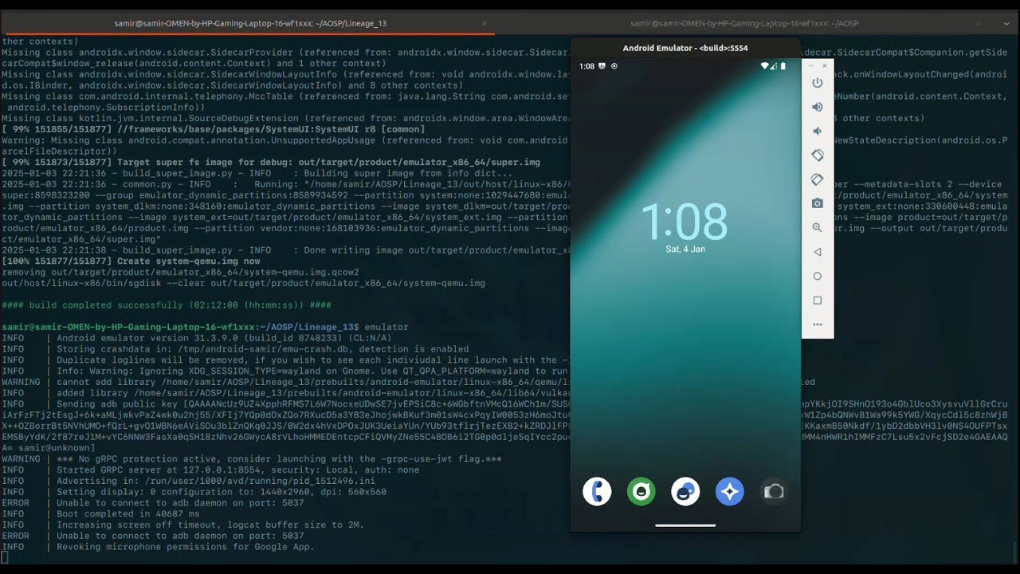Rotate the emulator right
The image size is (1020, 574).
point(817,179)
